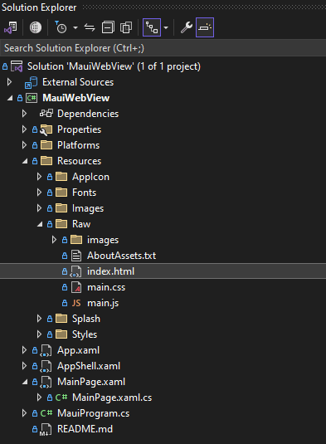The image size is (326, 444).
Task: Open Properties via the wrench icon
Action: tap(187, 27)
